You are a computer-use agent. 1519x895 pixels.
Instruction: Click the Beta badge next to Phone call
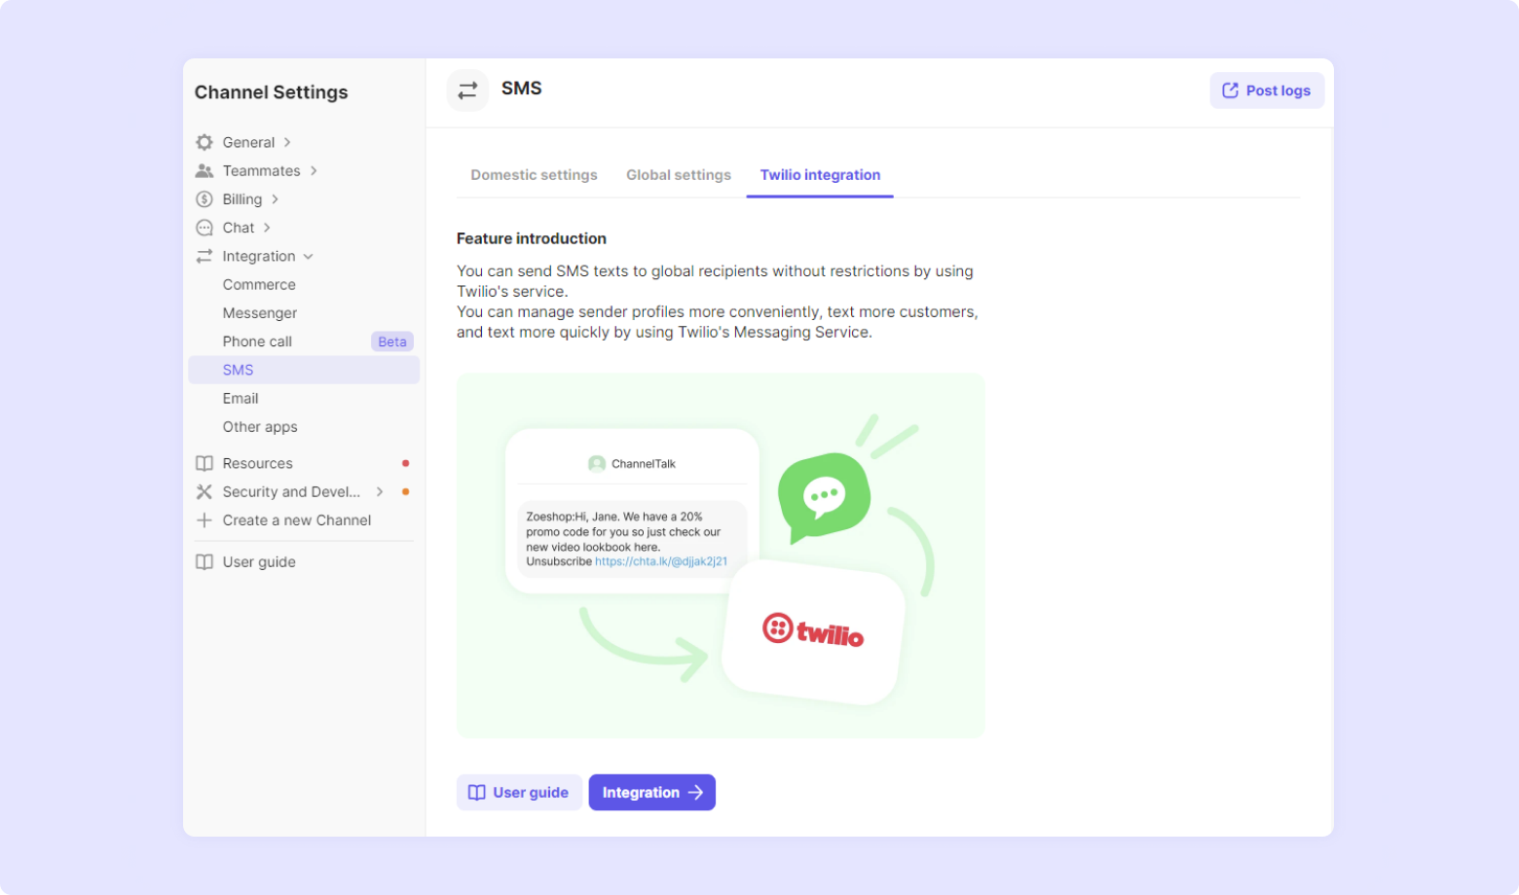tap(392, 341)
